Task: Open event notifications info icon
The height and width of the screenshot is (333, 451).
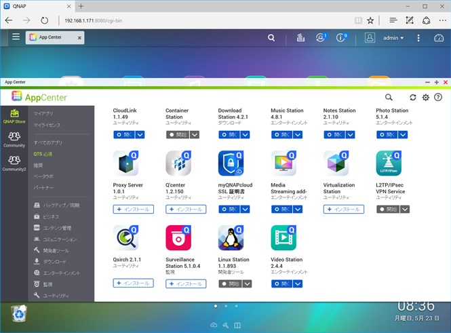Action: tap(341, 37)
